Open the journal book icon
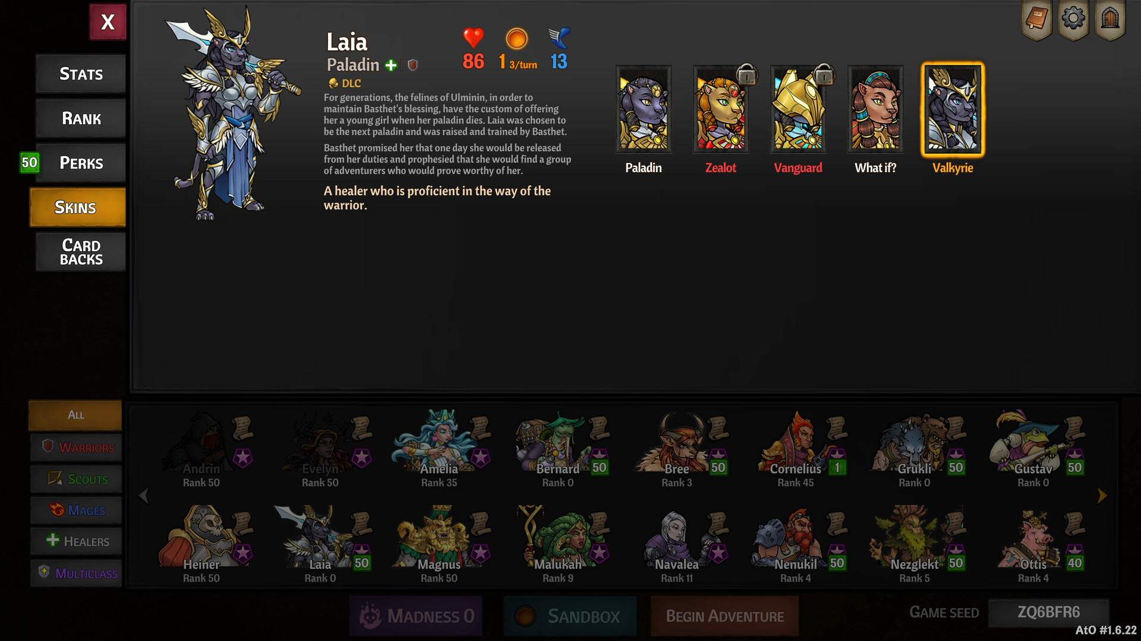 [x=1036, y=20]
